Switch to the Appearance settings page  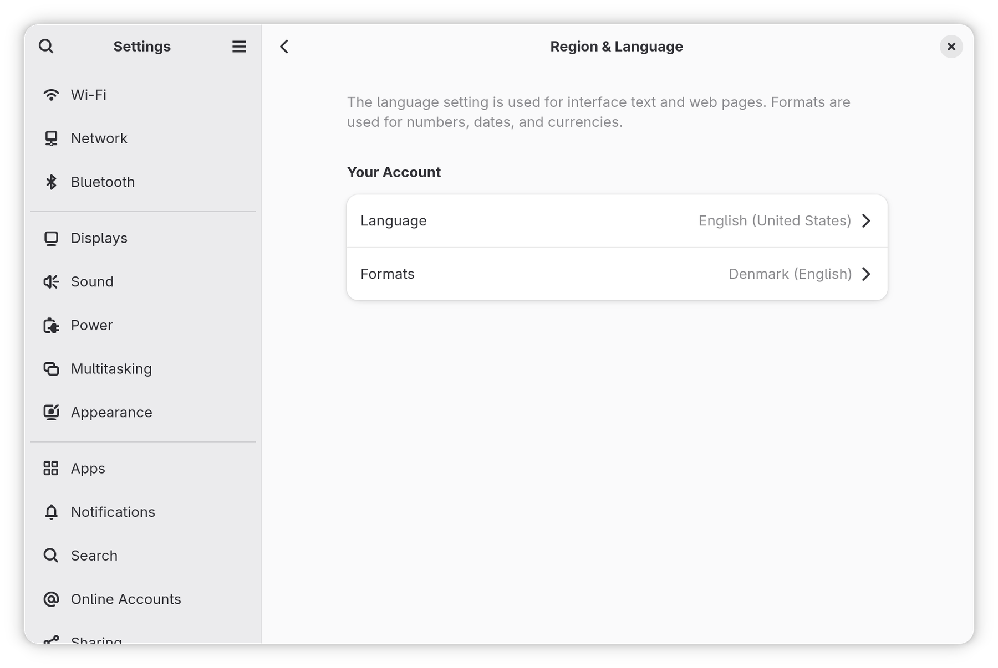(x=111, y=412)
